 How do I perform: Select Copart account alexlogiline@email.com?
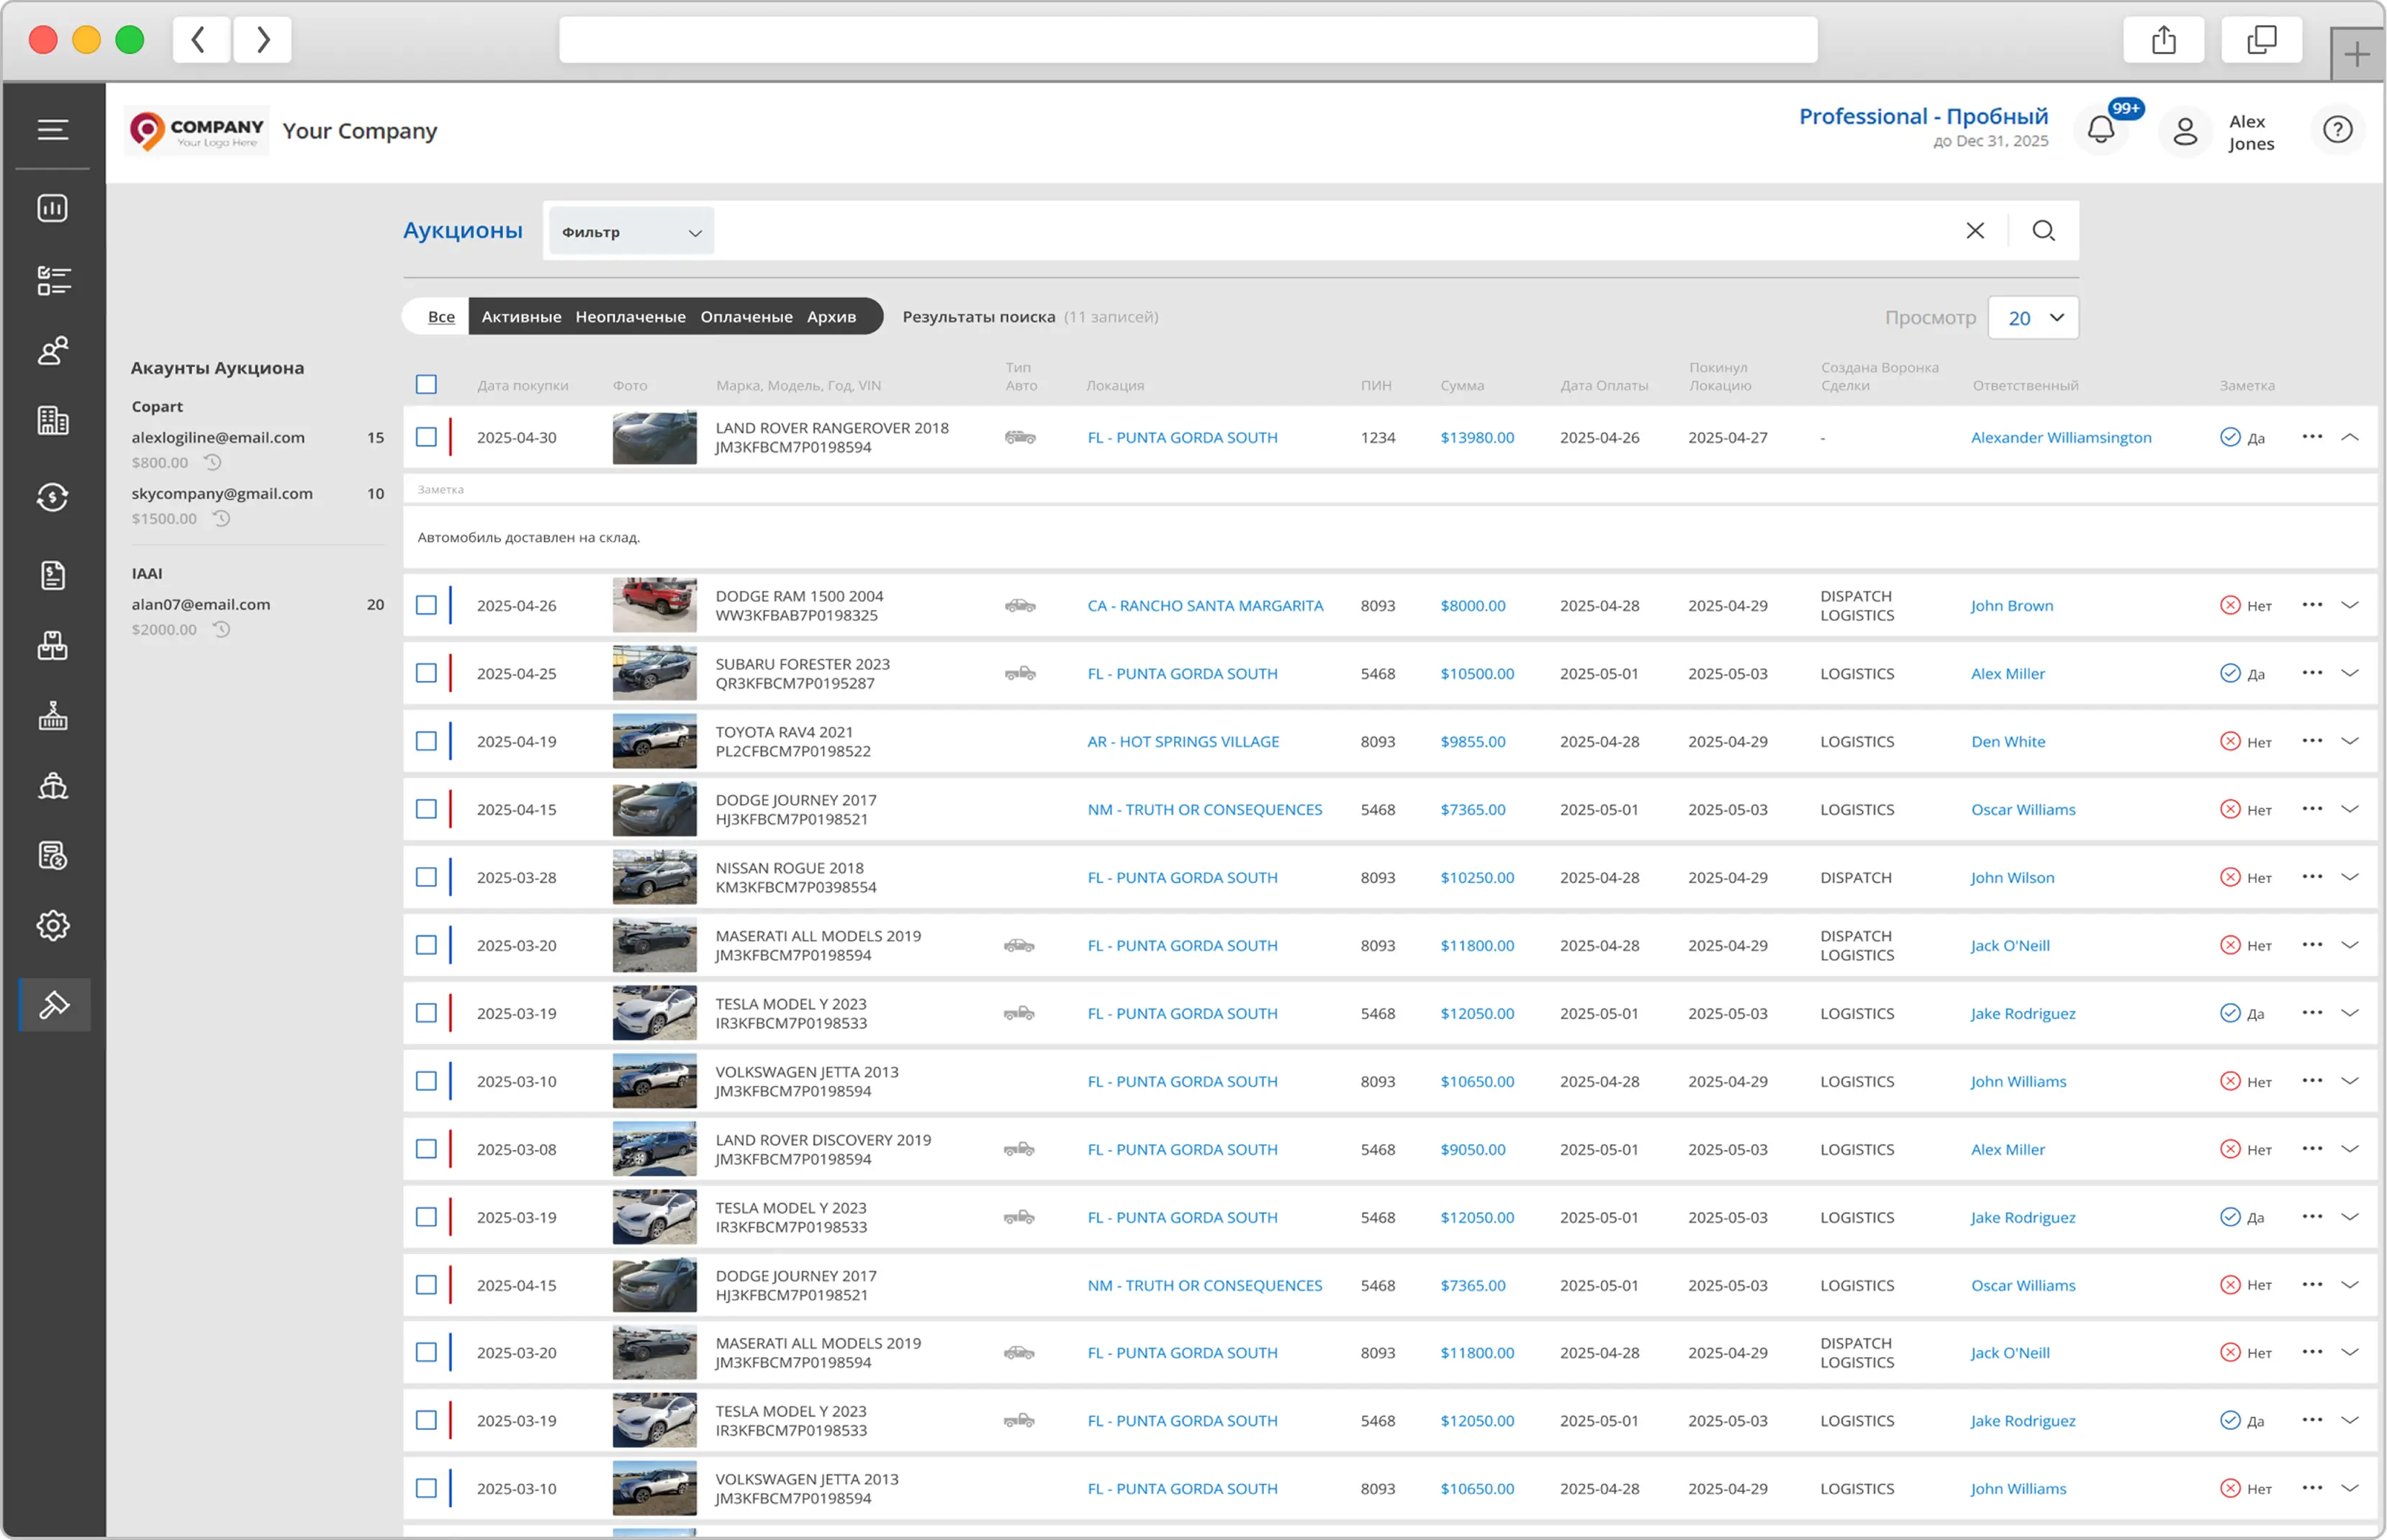click(218, 437)
